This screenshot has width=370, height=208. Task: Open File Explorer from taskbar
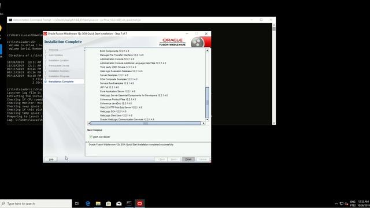pos(98,203)
